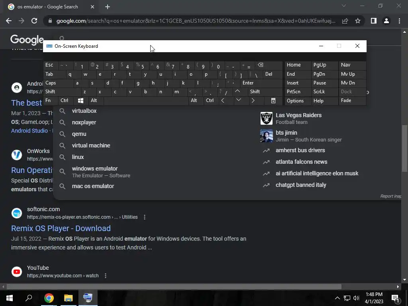408x306 pixels.
Task: Toggle the left Alt key on On-Screen Keyboard
Action: [96, 100]
